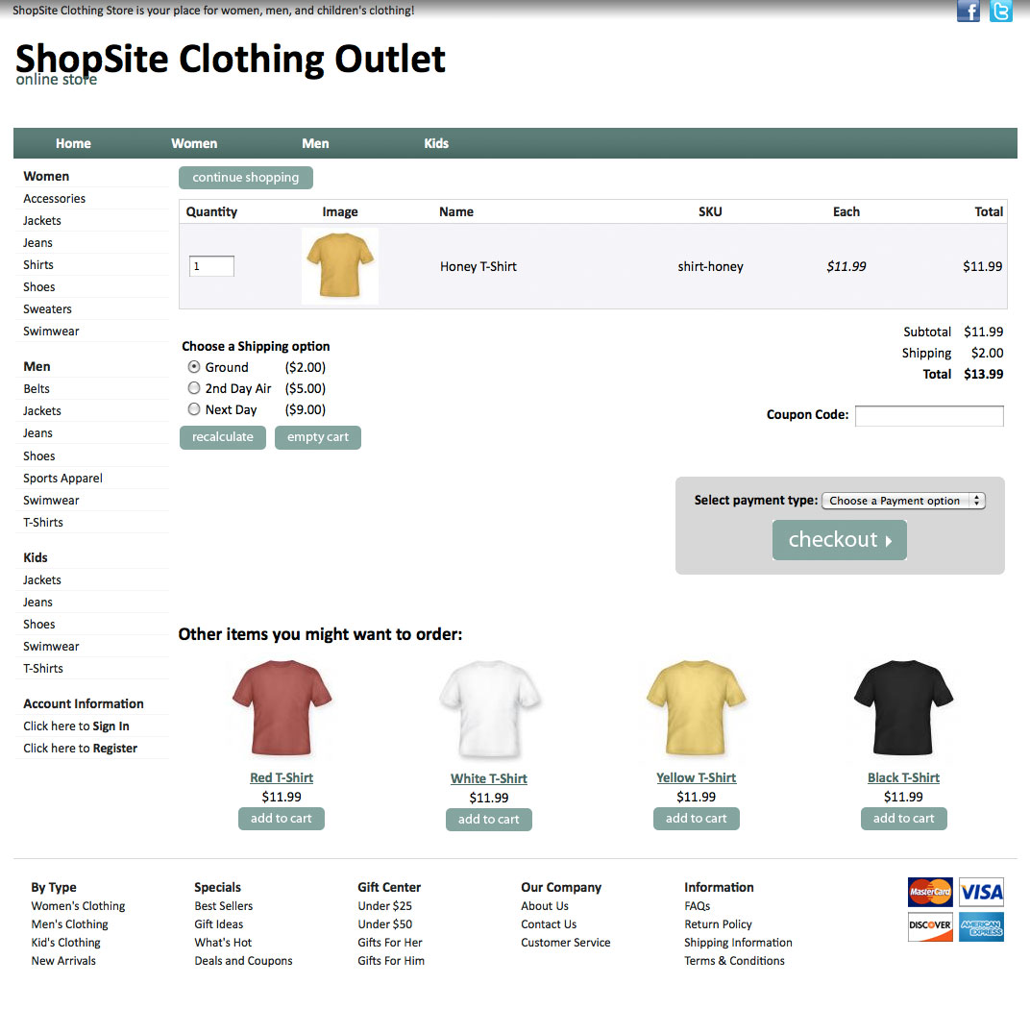Image resolution: width=1030 pixels, height=1009 pixels.
Task: Select 2nd Day Air shipping
Action: click(x=194, y=388)
